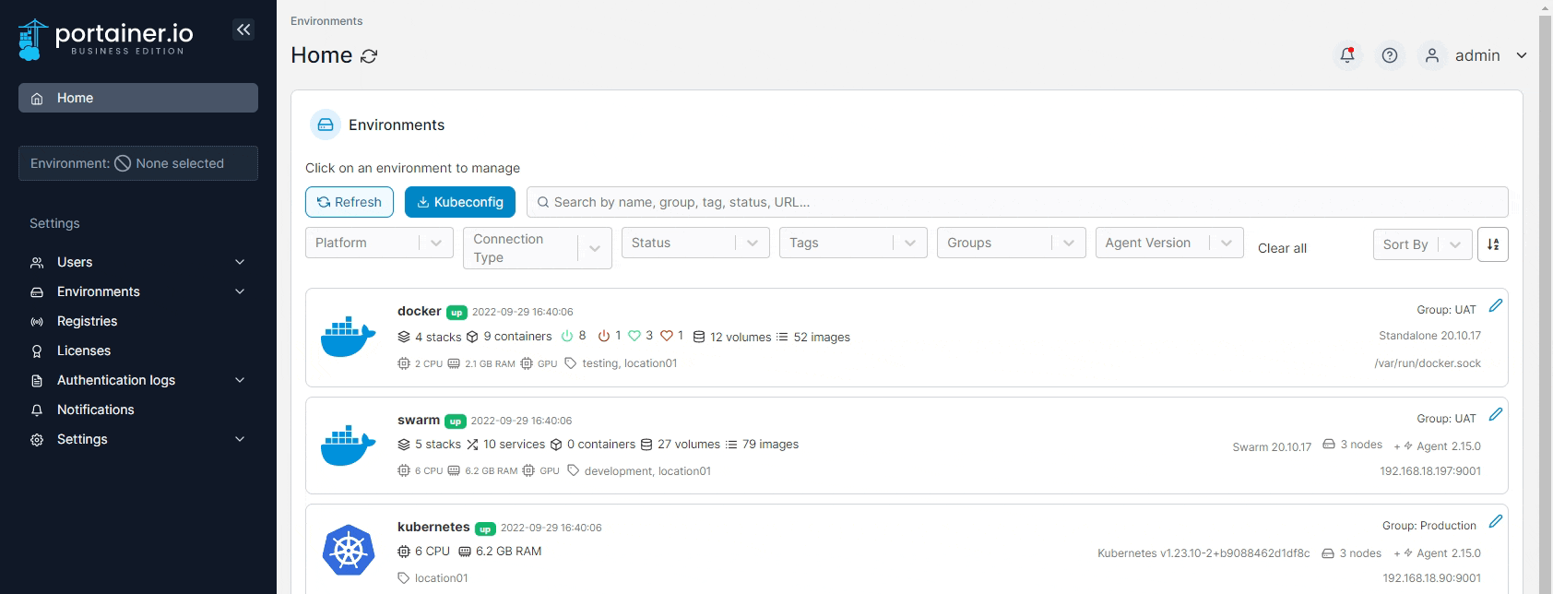Image resolution: width=1553 pixels, height=594 pixels.
Task: Click the Kubeconfig download button
Action: point(460,202)
